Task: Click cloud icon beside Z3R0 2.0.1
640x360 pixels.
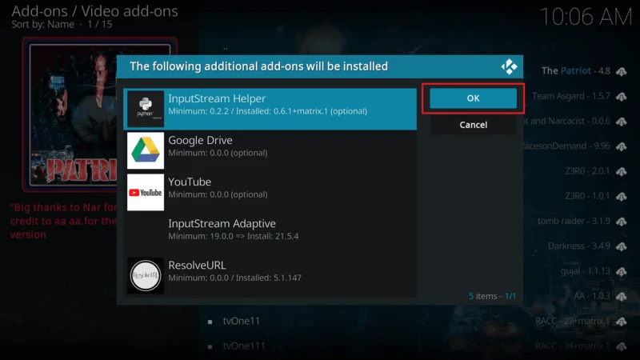Action: click(x=622, y=172)
